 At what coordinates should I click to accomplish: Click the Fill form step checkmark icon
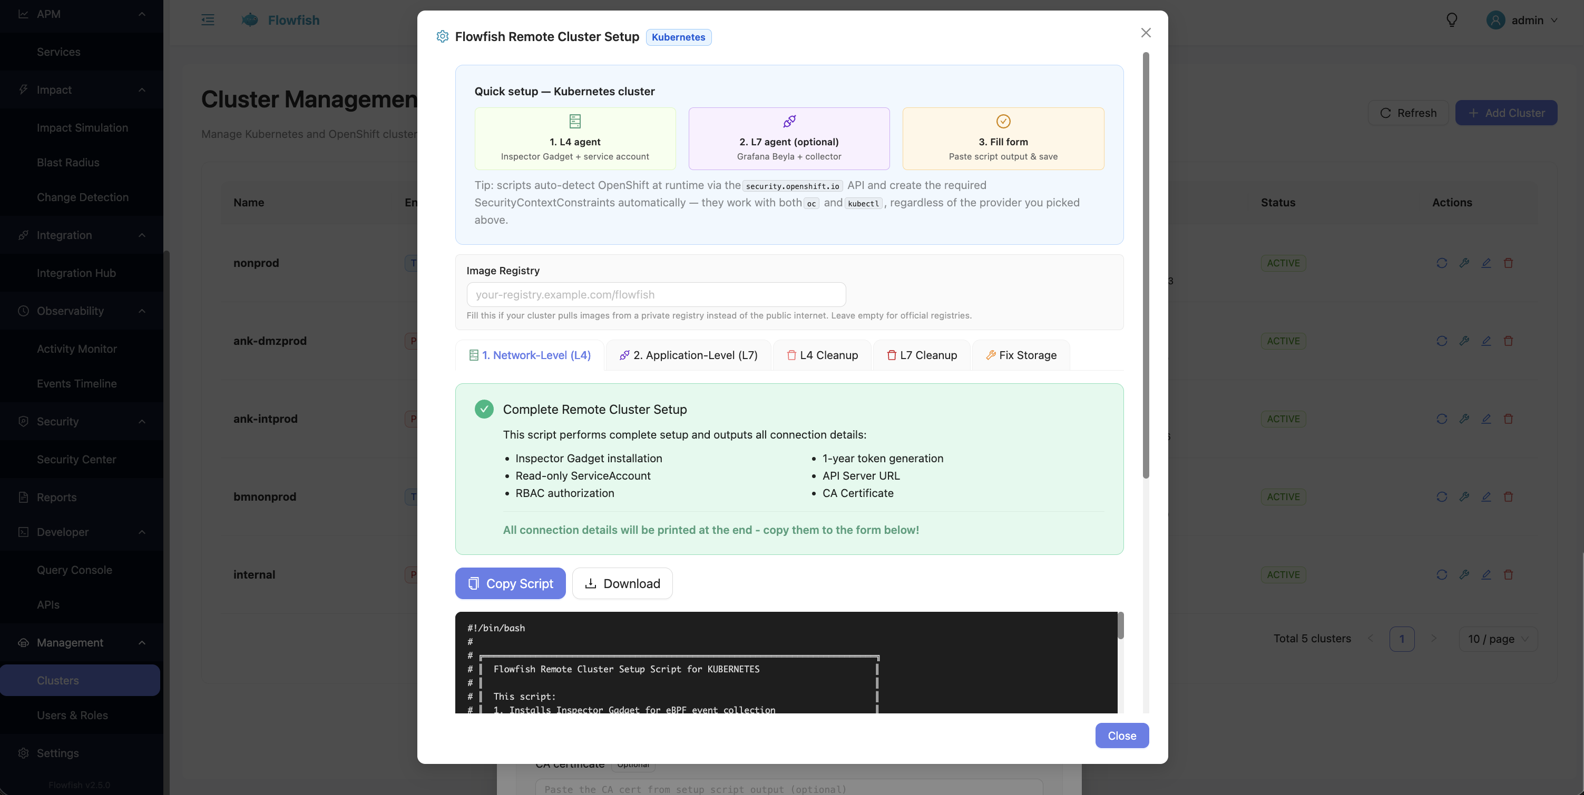1003,121
